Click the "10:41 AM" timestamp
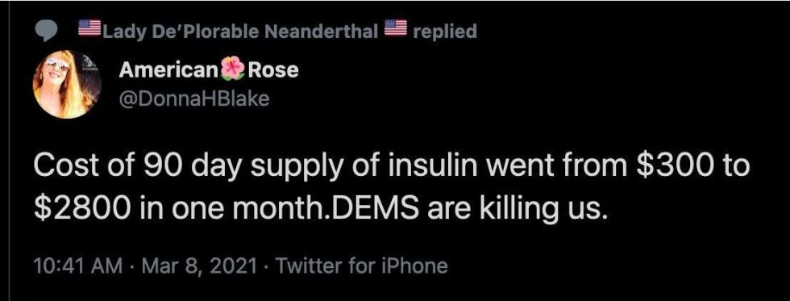This screenshot has height=301, width=790. pyautogui.click(x=78, y=265)
